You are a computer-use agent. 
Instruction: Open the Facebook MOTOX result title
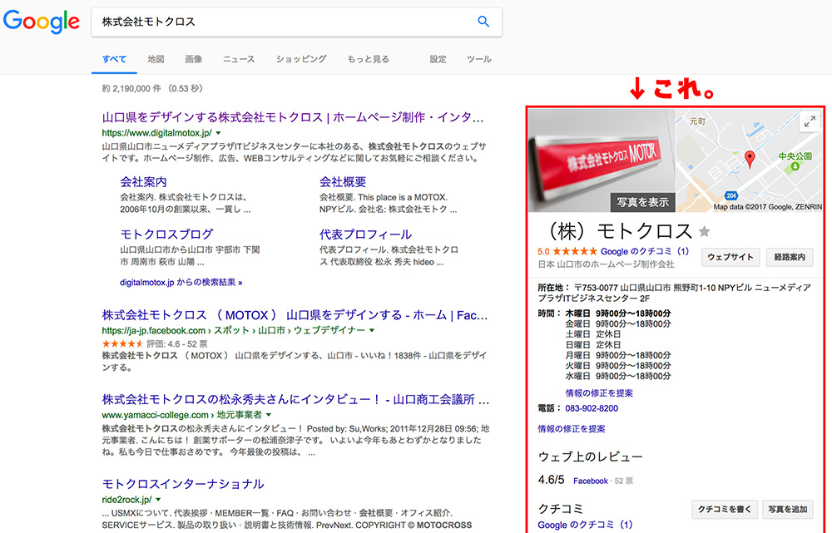pyautogui.click(x=295, y=315)
